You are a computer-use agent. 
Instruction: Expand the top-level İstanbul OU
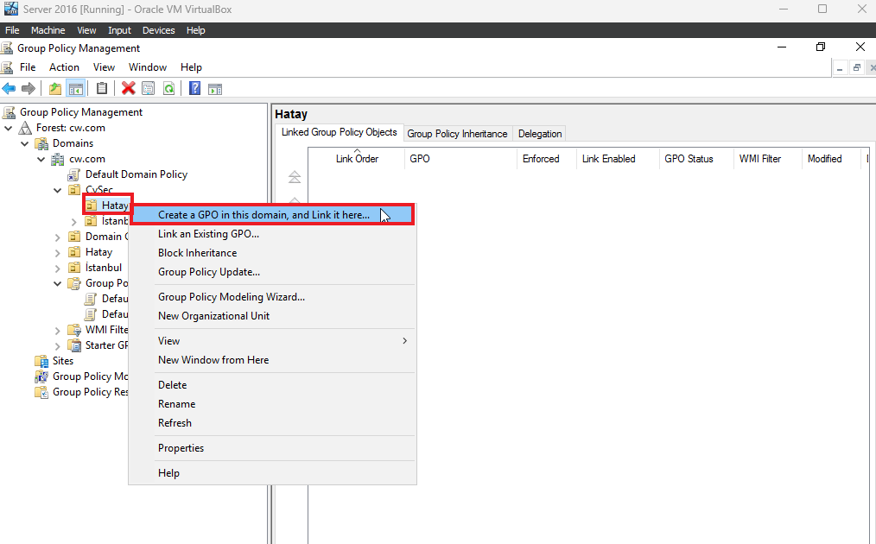(57, 269)
